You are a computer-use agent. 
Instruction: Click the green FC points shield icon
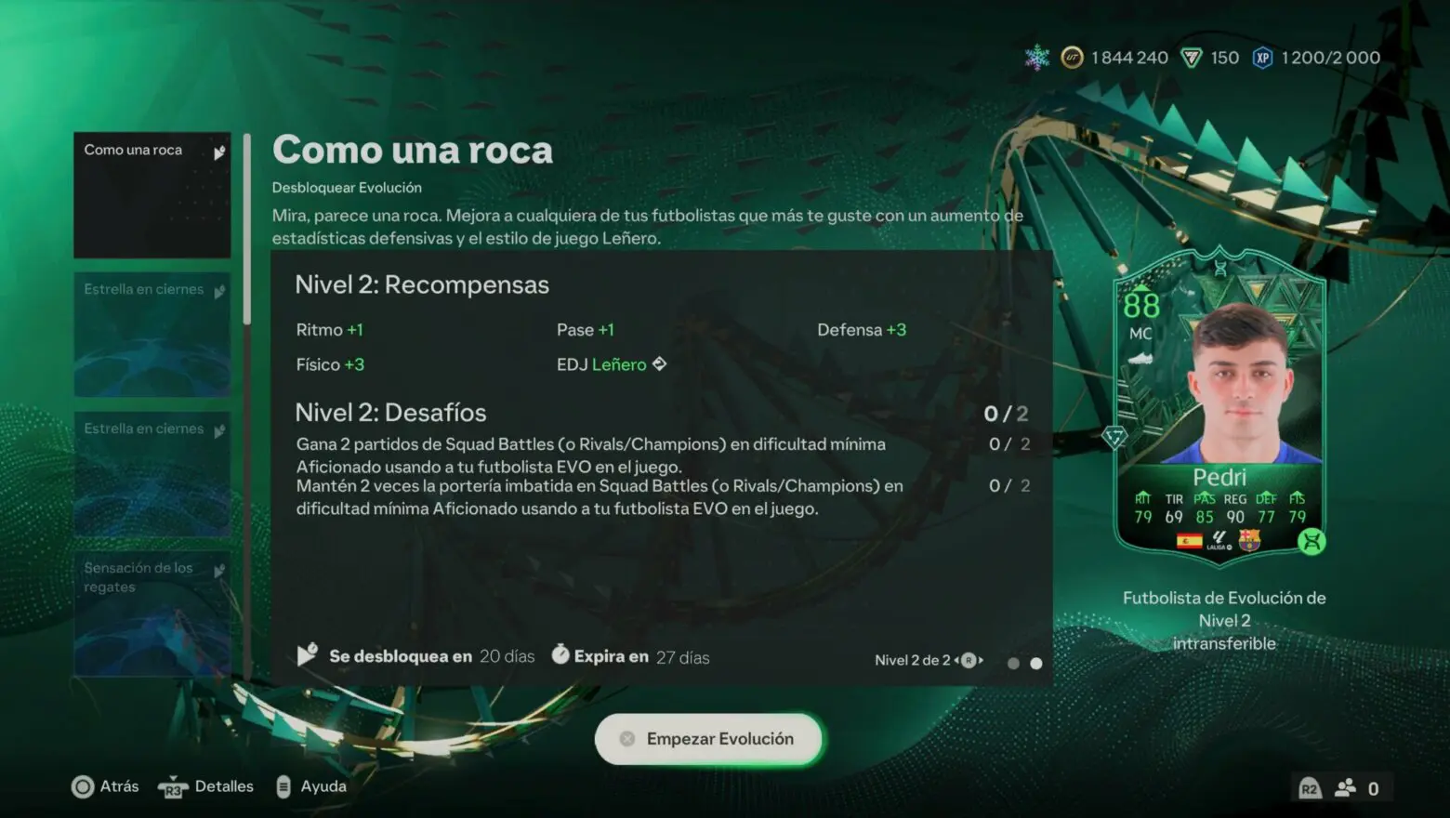click(1191, 58)
